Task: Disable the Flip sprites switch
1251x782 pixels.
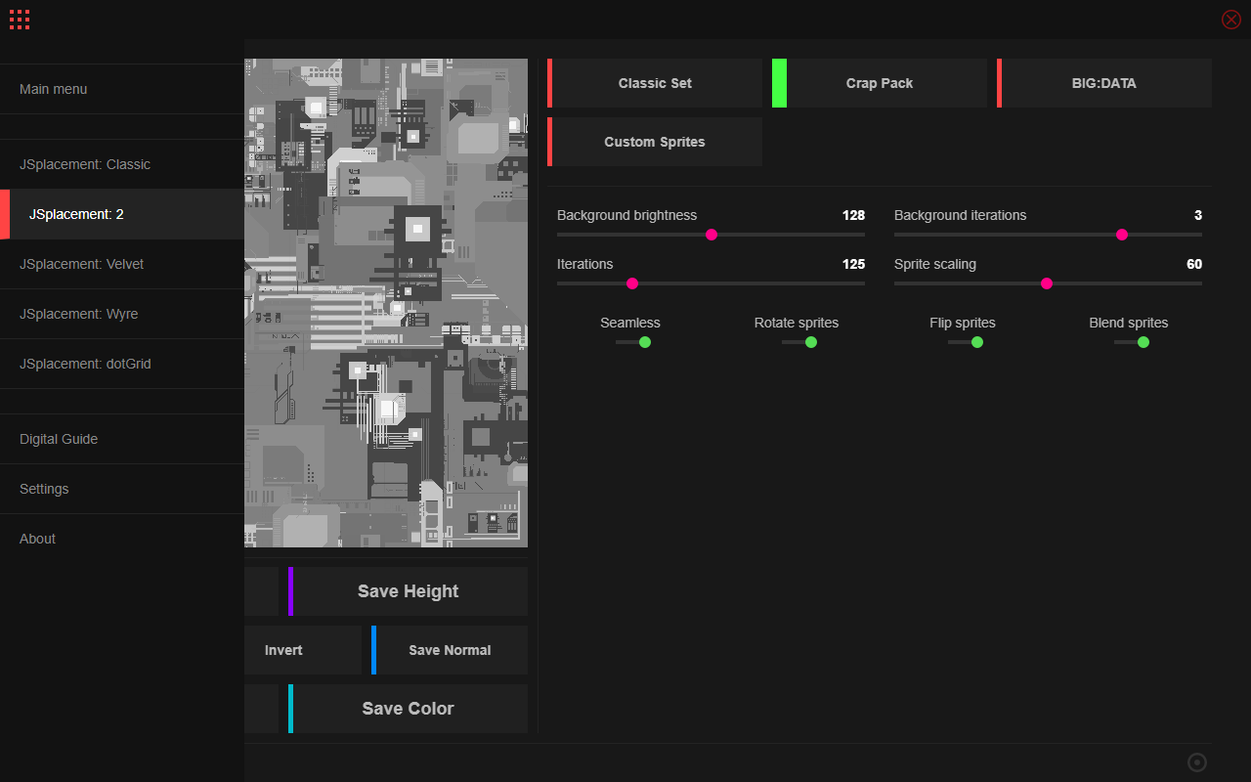Action: point(966,342)
